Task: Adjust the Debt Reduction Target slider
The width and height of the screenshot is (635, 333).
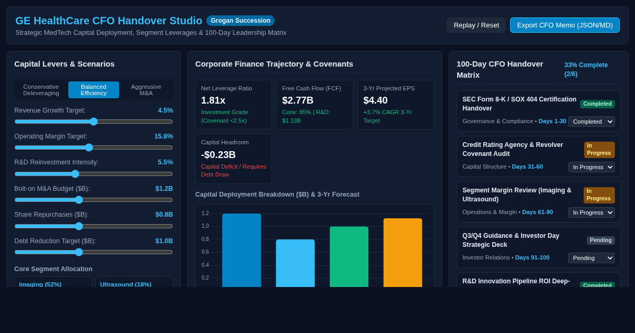Action: pos(94,252)
